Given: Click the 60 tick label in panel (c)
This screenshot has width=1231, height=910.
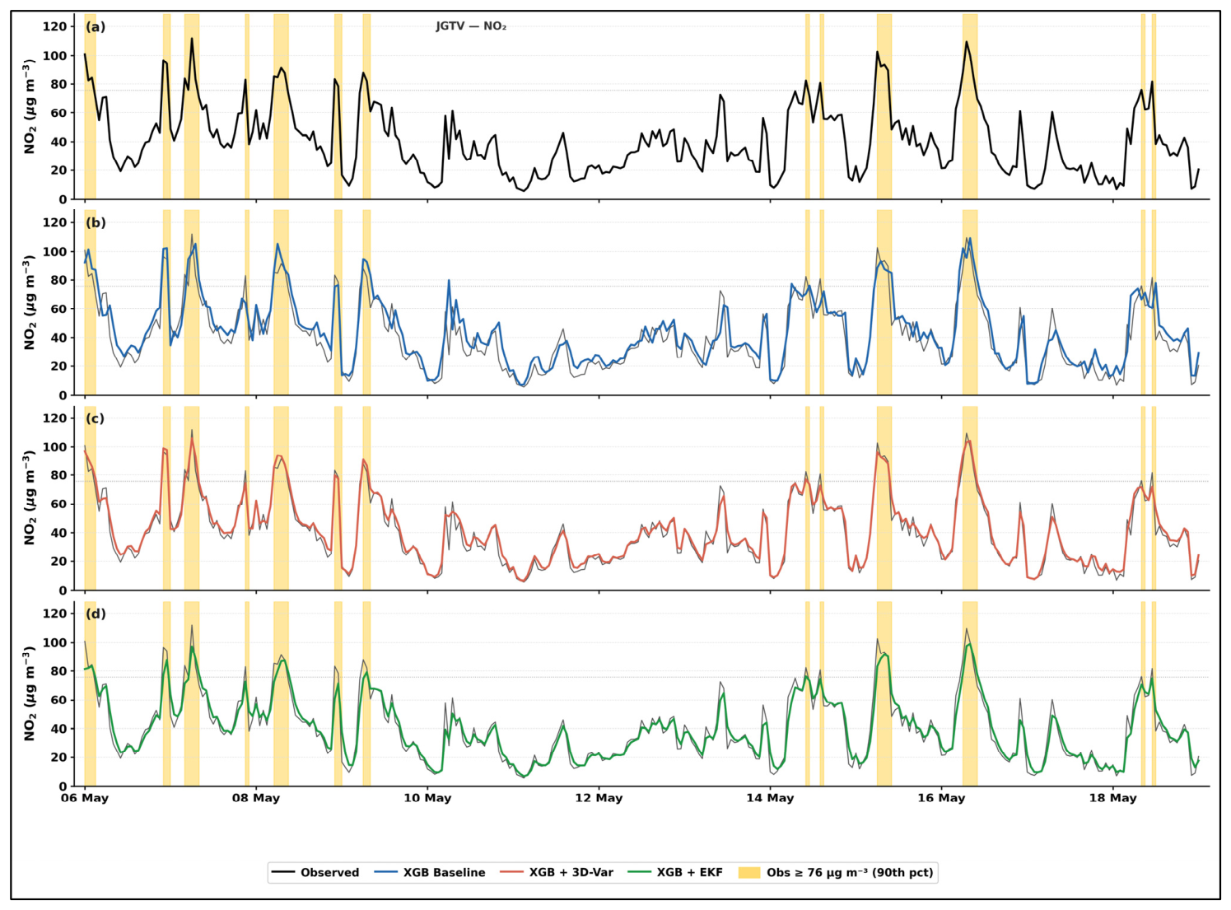Looking at the screenshot, I should (x=58, y=504).
